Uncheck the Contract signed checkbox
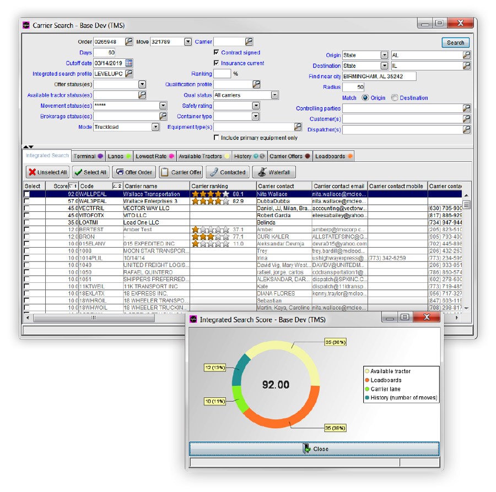Screen dimensions: 496x492 tap(217, 53)
